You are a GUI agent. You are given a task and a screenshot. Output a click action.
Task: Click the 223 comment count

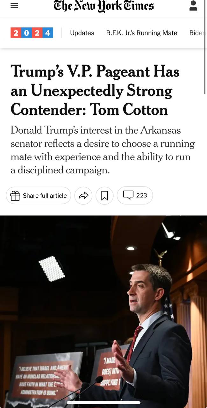(141, 195)
